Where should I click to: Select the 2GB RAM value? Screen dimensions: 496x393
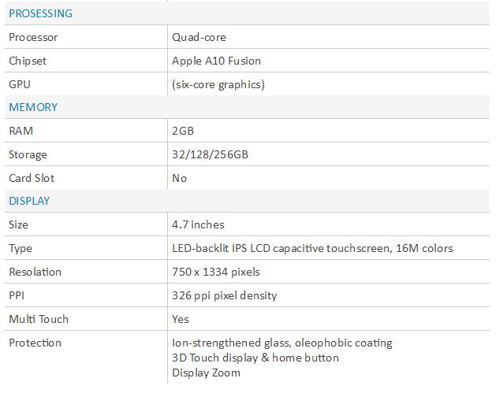(183, 131)
